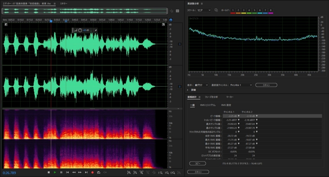The height and width of the screenshot is (177, 329).
Task: Move playhead to next marker
Action: (86, 172)
